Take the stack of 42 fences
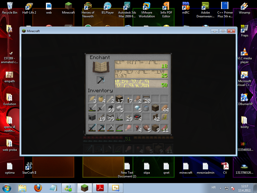The height and width of the screenshot is (193, 257). click(155, 118)
